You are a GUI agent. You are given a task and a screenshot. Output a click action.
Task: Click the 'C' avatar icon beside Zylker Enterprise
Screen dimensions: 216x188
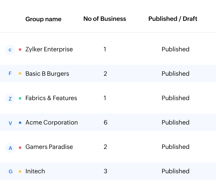(x=10, y=50)
